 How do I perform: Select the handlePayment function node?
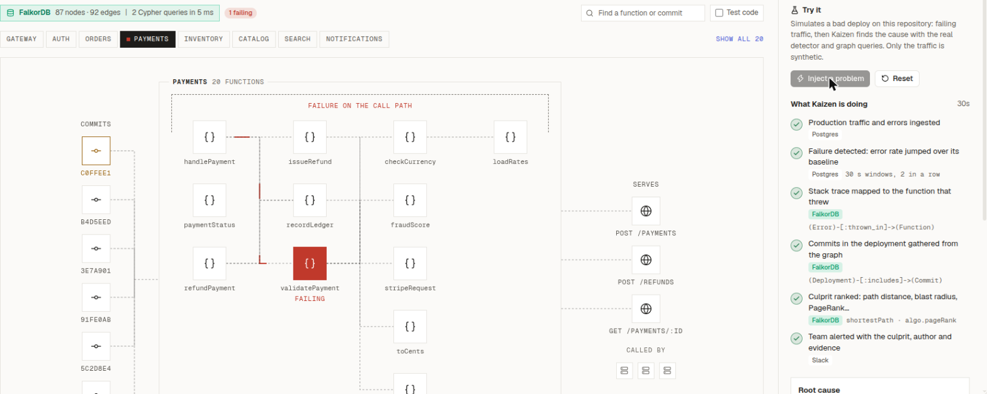(210, 137)
